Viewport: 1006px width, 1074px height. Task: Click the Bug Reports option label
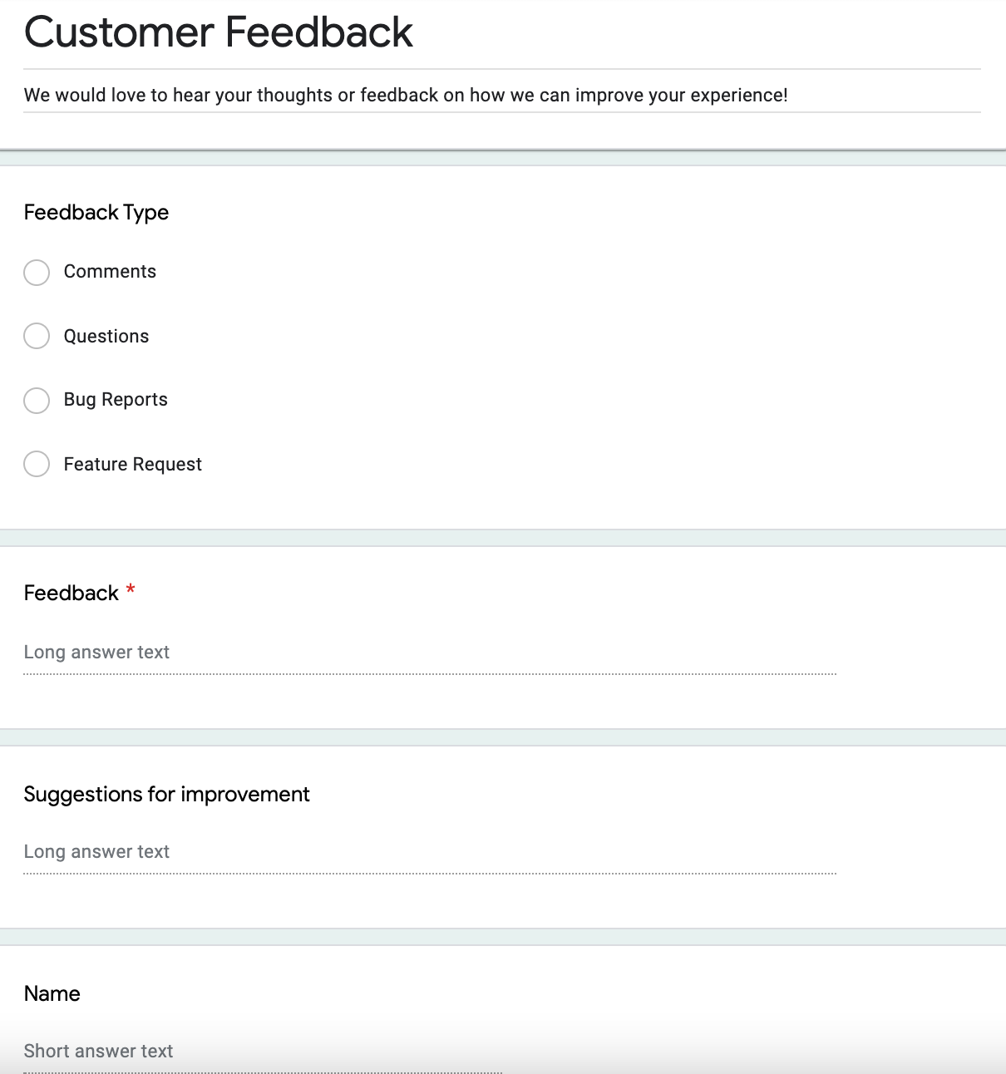[x=116, y=400]
